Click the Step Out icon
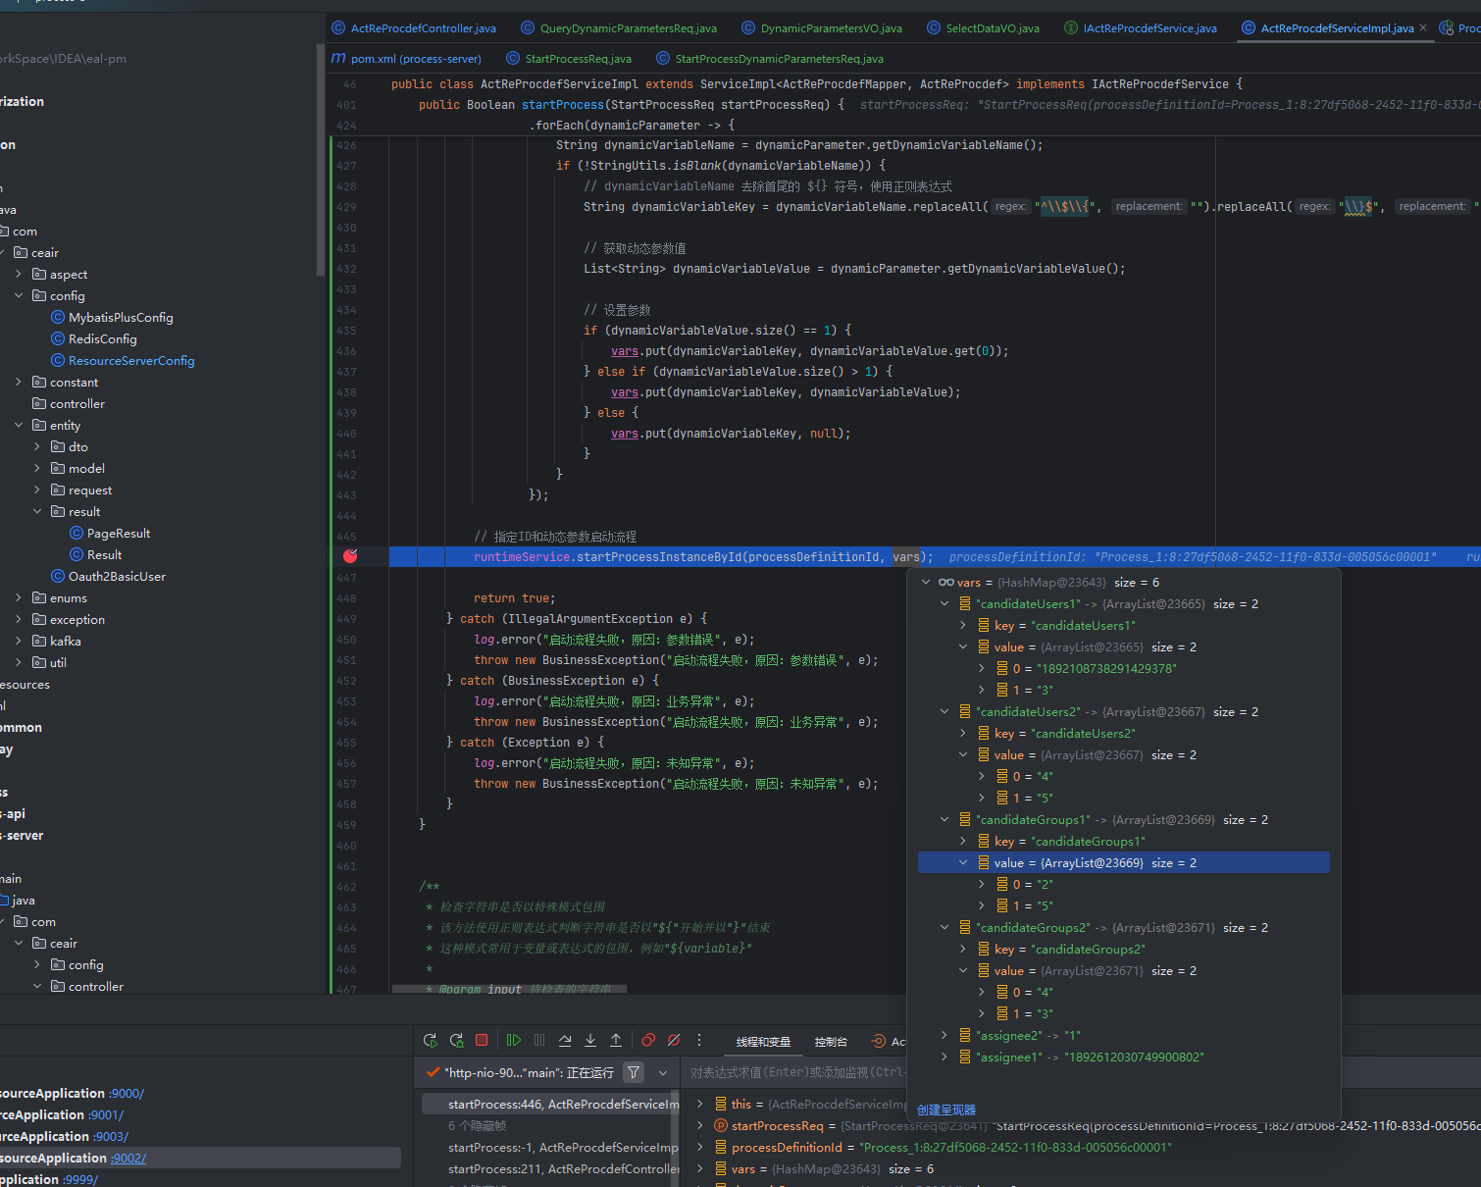 pyautogui.click(x=616, y=1041)
